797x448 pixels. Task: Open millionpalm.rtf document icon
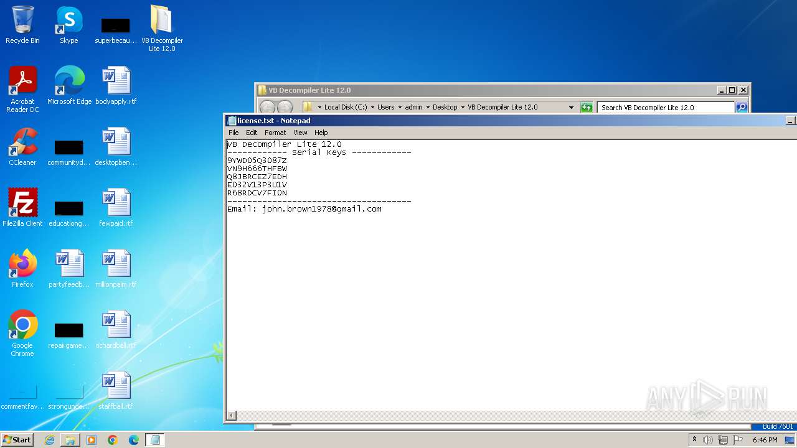click(116, 269)
